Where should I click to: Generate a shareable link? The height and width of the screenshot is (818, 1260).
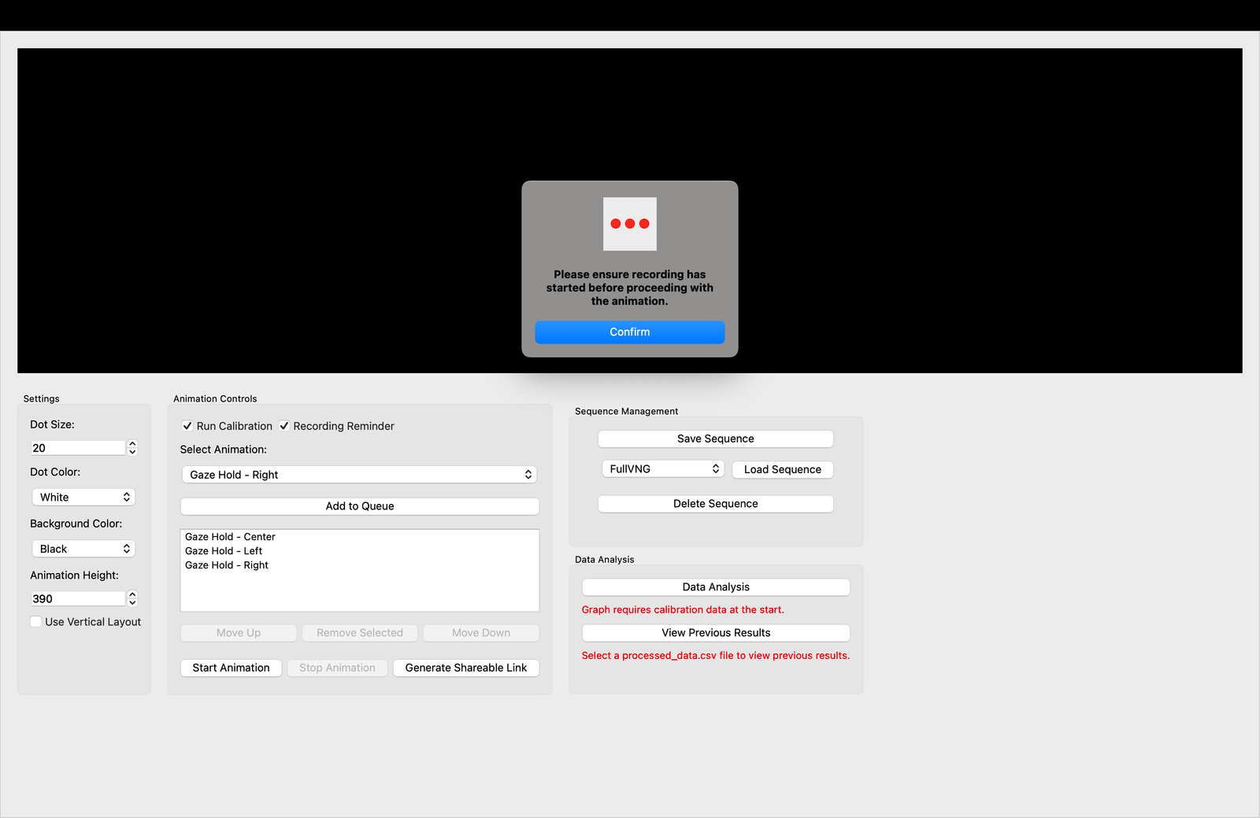click(x=465, y=668)
